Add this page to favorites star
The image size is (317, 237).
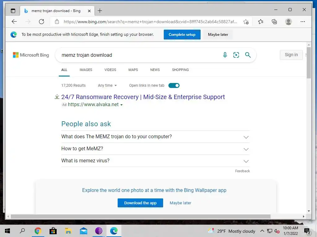click(246, 22)
